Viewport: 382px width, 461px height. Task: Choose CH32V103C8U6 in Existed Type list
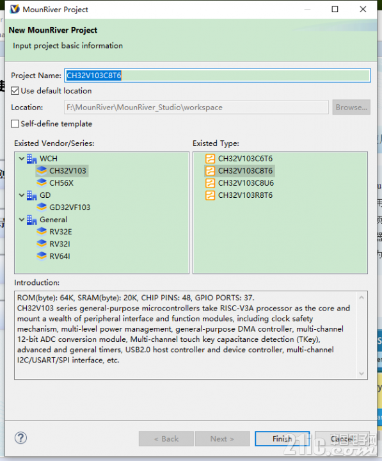click(x=246, y=183)
